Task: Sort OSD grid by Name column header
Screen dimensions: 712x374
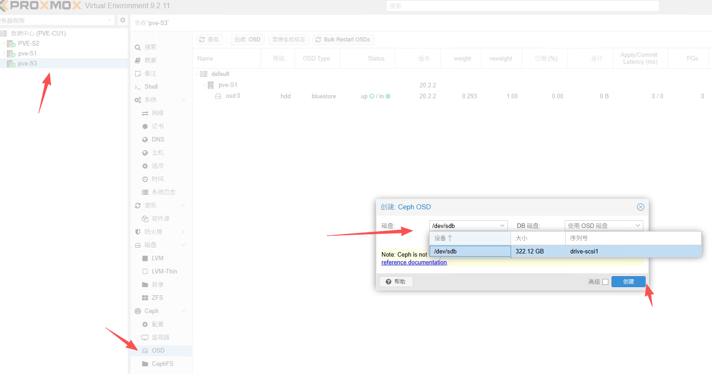Action: pyautogui.click(x=227, y=58)
